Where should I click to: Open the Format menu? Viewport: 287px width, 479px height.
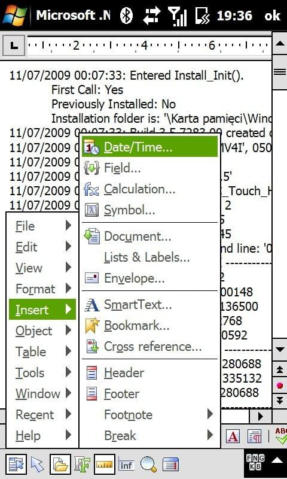tap(42, 289)
